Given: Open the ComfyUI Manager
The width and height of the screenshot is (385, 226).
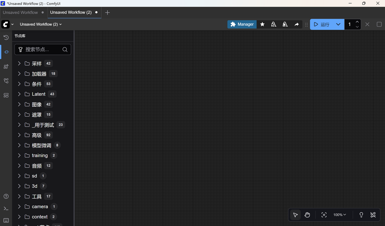Looking at the screenshot, I should click(242, 24).
